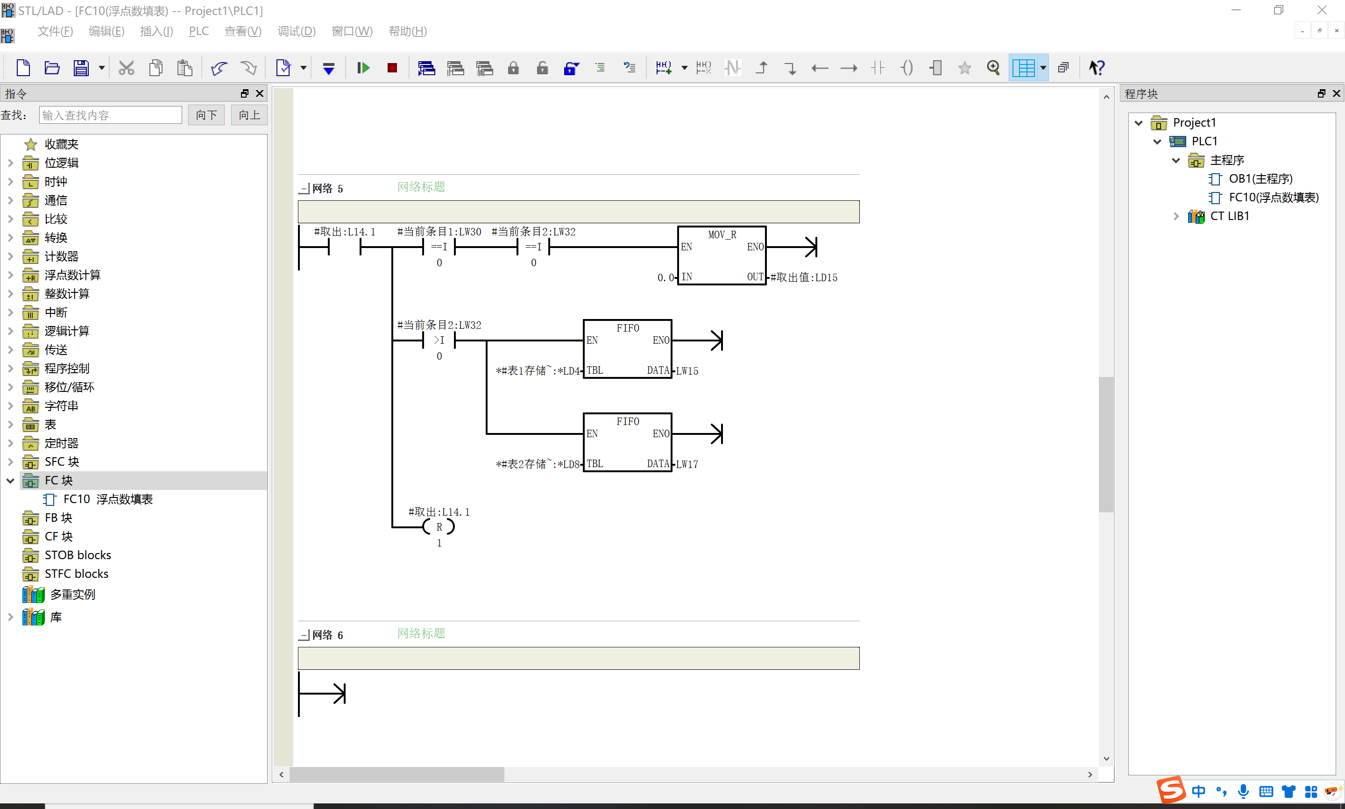Click the Paste clipboard icon
Viewport: 1345px width, 809px height.
coord(185,68)
